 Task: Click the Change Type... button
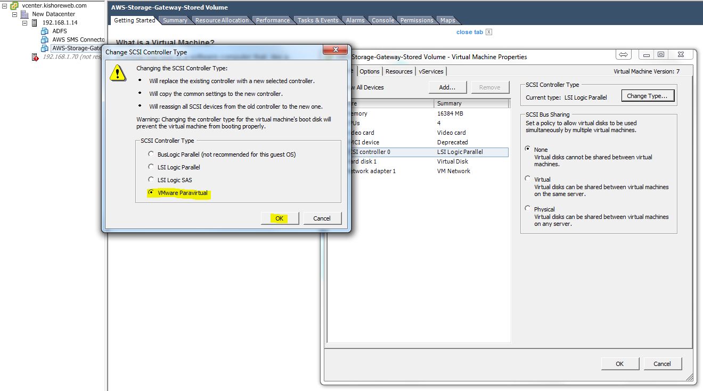[648, 96]
